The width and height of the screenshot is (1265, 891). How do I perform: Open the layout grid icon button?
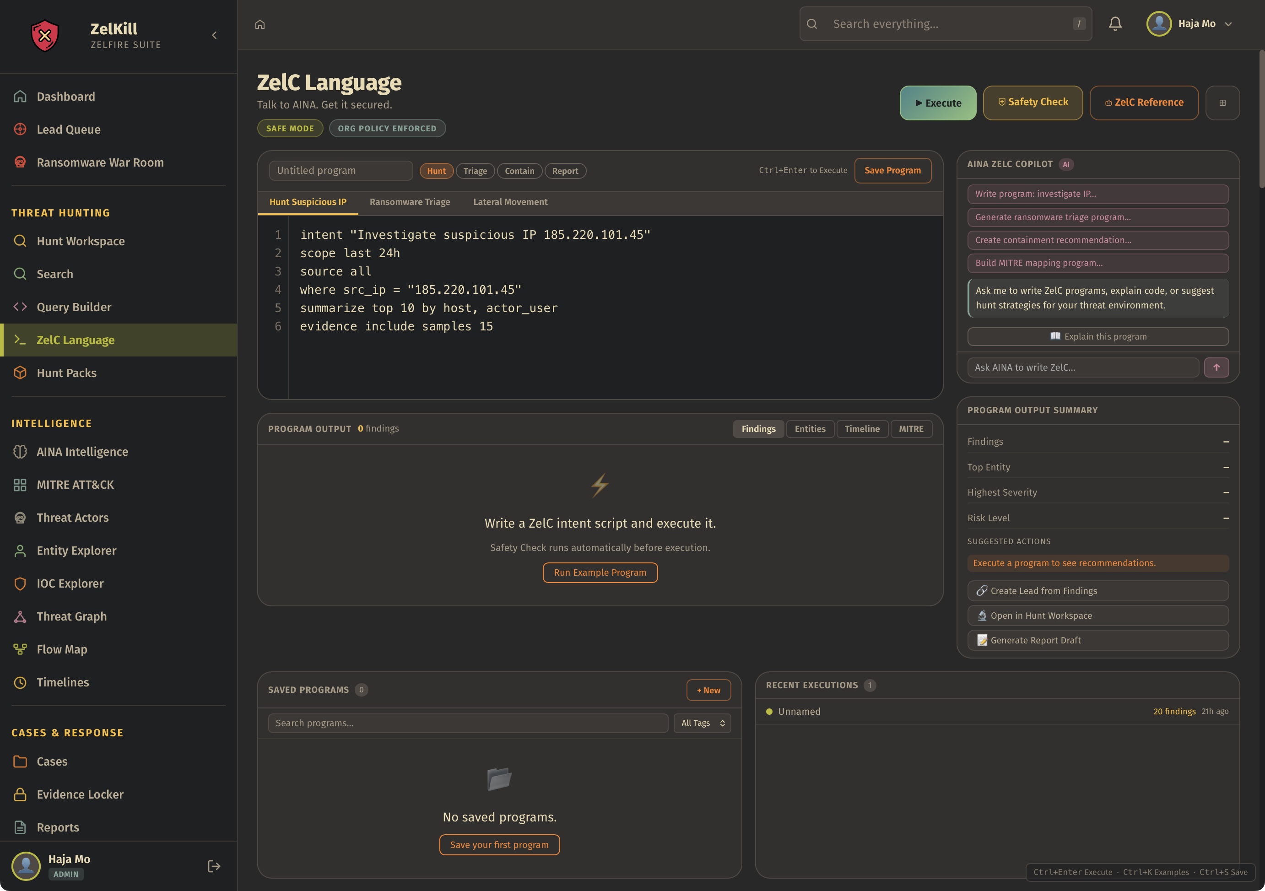(x=1222, y=103)
